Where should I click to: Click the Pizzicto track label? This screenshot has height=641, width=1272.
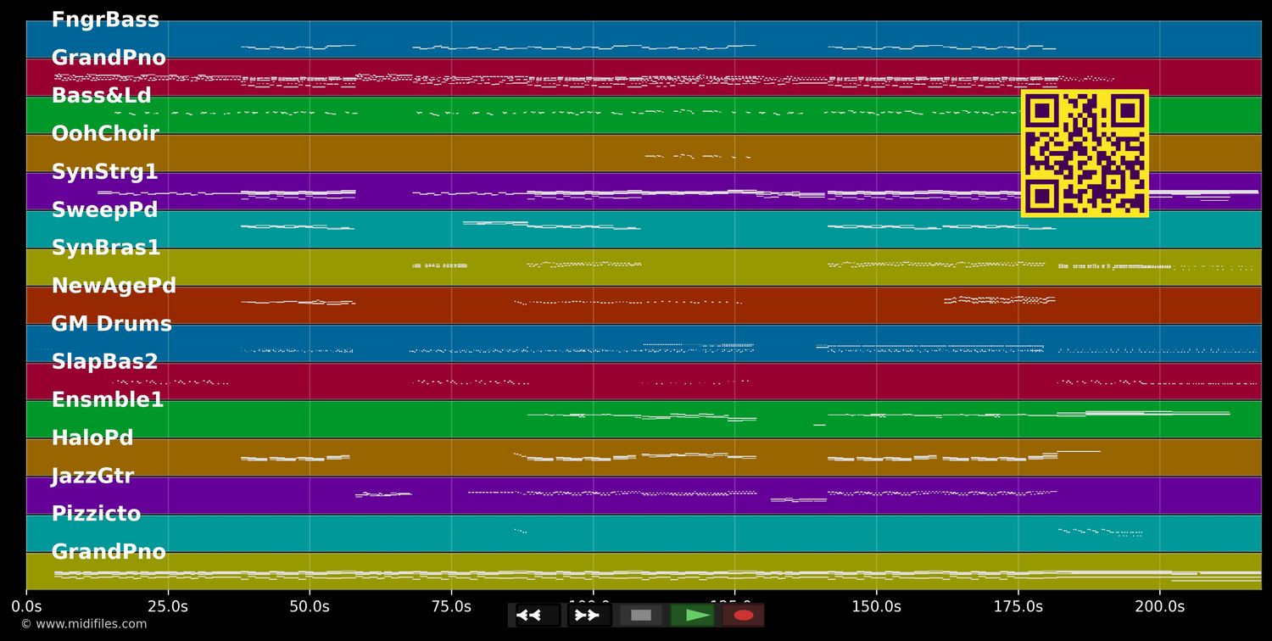click(x=96, y=514)
